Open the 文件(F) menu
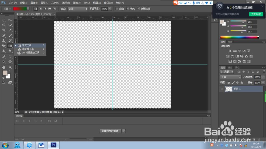 coord(13,3)
